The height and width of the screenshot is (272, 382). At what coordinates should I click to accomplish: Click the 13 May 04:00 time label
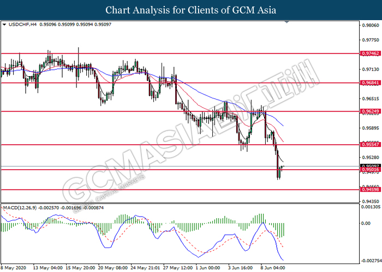[x=48, y=268]
